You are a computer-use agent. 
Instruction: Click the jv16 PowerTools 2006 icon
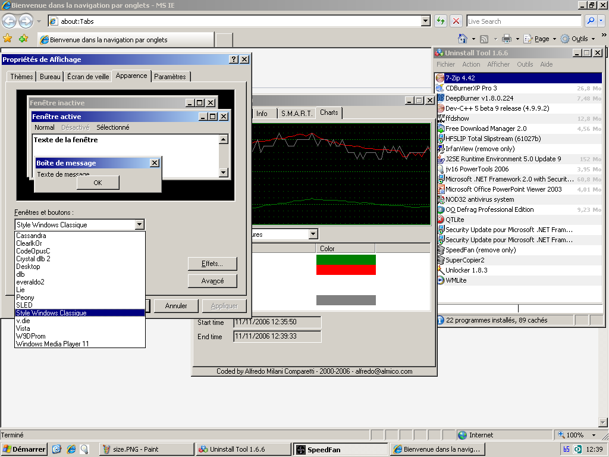(441, 169)
